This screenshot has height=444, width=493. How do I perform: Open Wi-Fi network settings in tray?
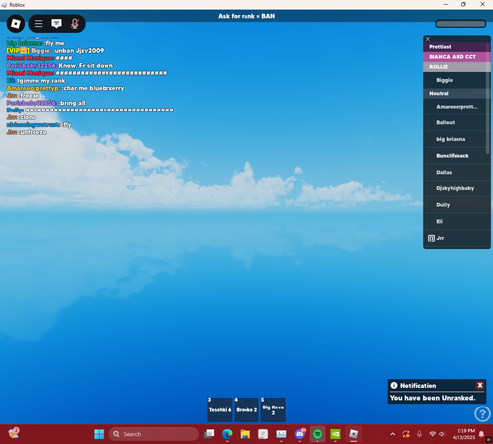(433, 434)
